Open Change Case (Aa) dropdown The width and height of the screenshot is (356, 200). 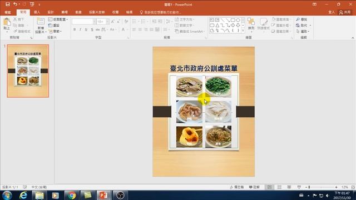[112, 29]
